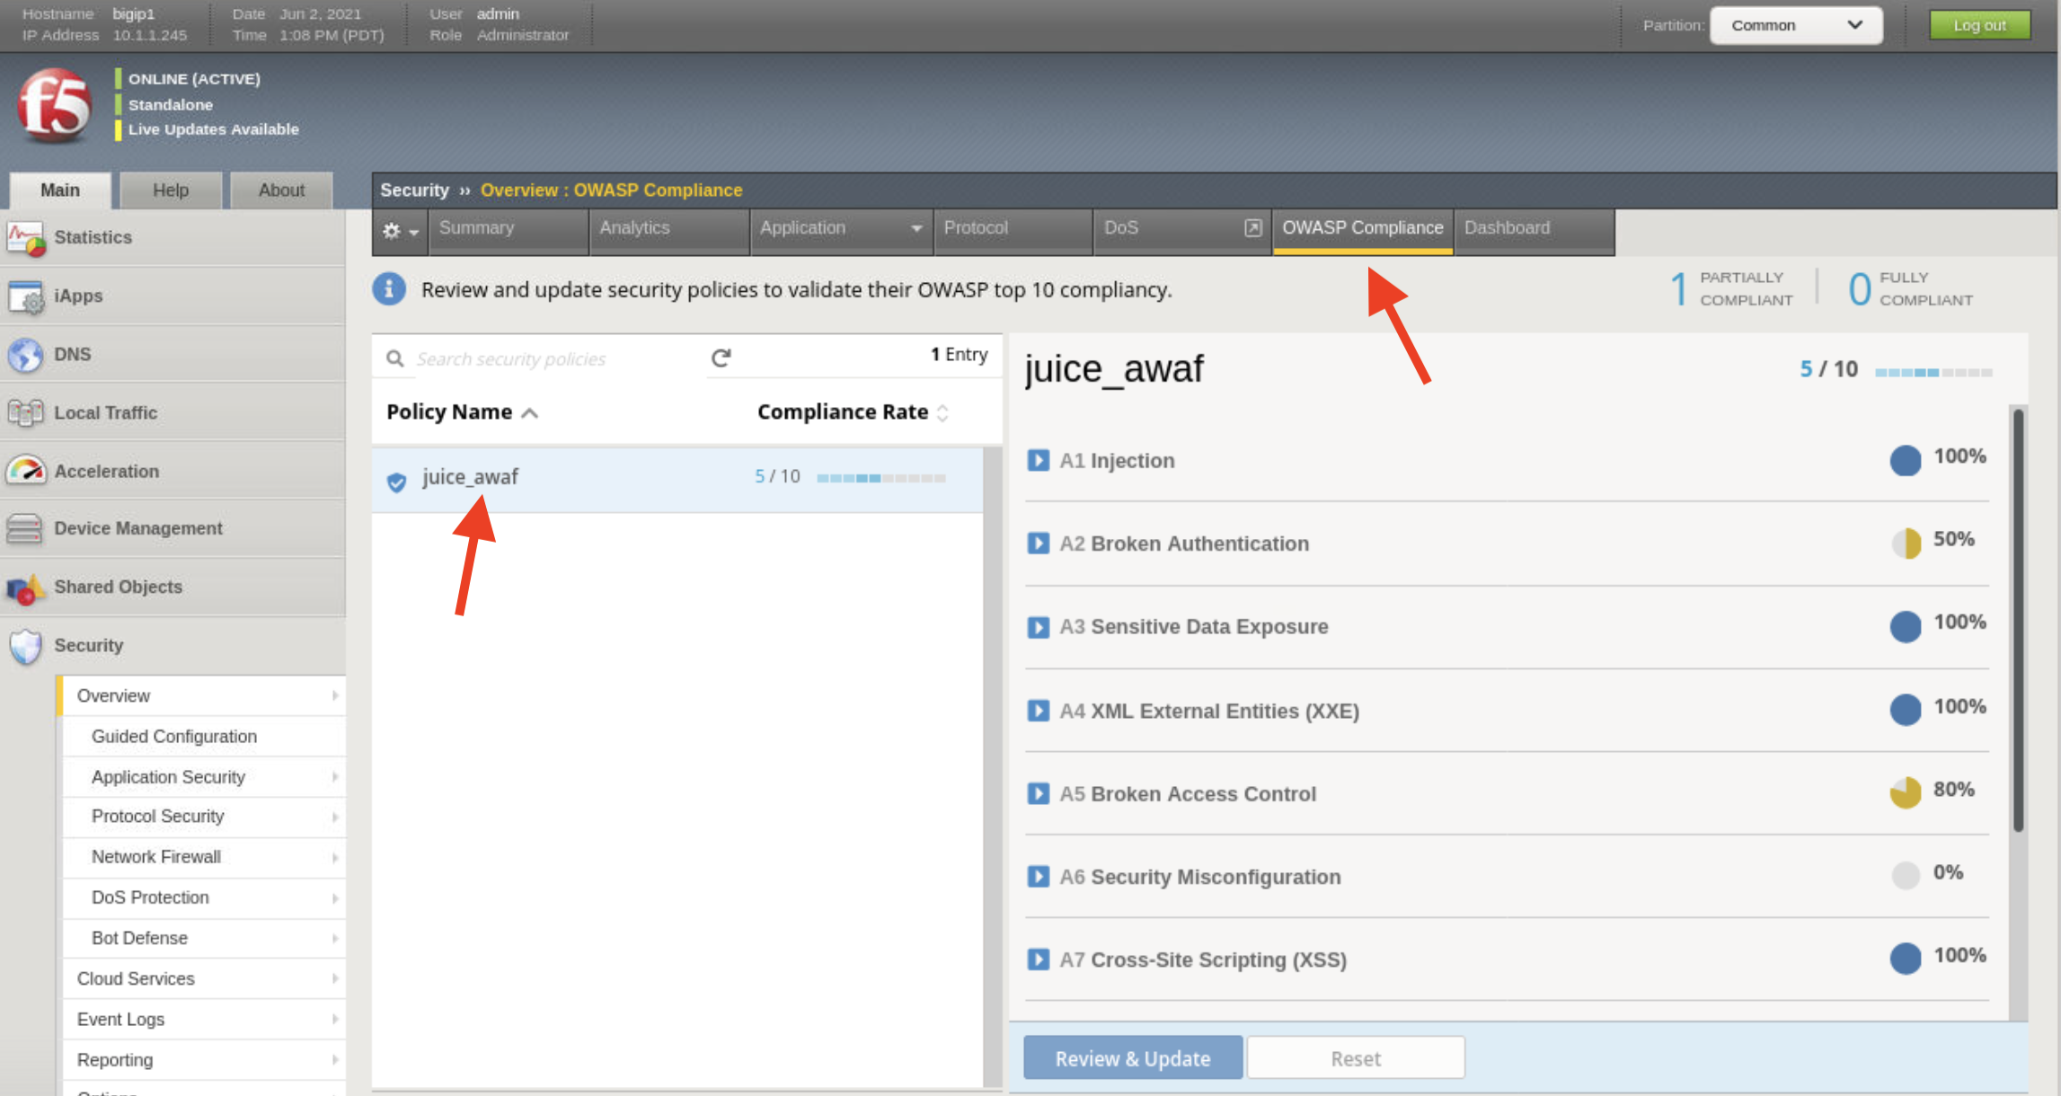Open Protocol Security submenu

point(203,817)
